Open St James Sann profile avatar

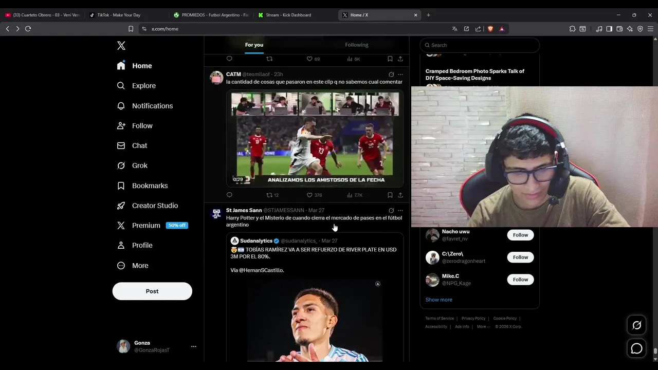point(216,214)
